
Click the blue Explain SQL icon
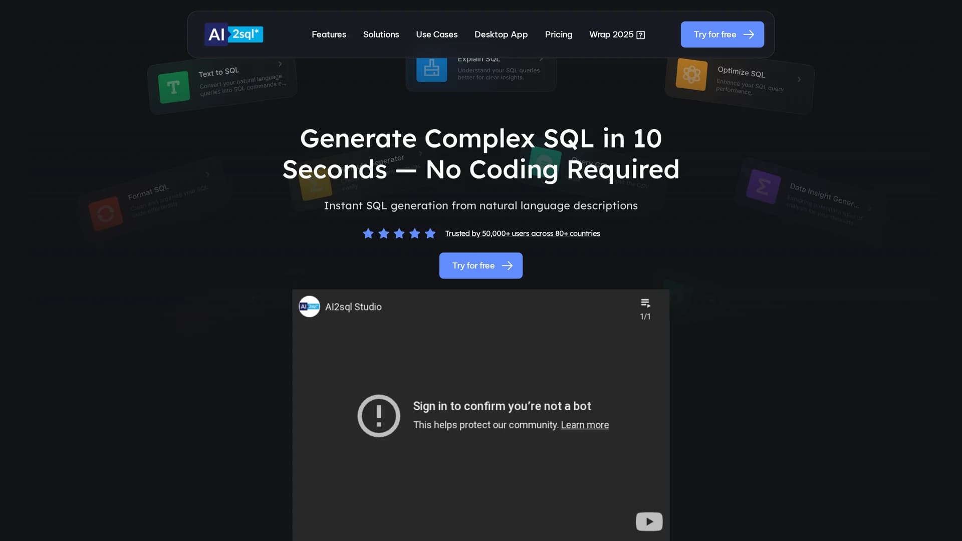pyautogui.click(x=431, y=69)
